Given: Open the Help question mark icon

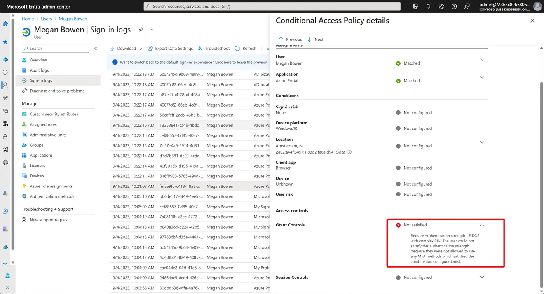Looking at the screenshot, I should (x=454, y=7).
